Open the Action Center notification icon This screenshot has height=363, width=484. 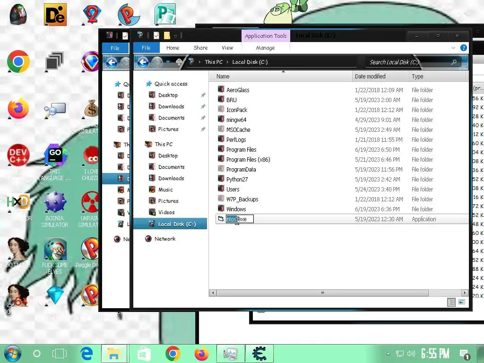[x=465, y=354]
